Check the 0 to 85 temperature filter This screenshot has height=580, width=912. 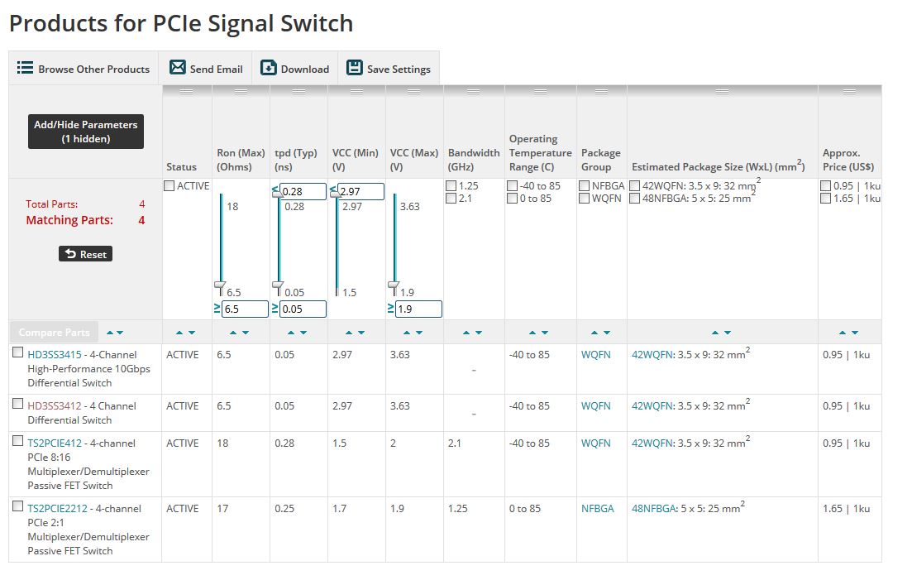click(513, 199)
